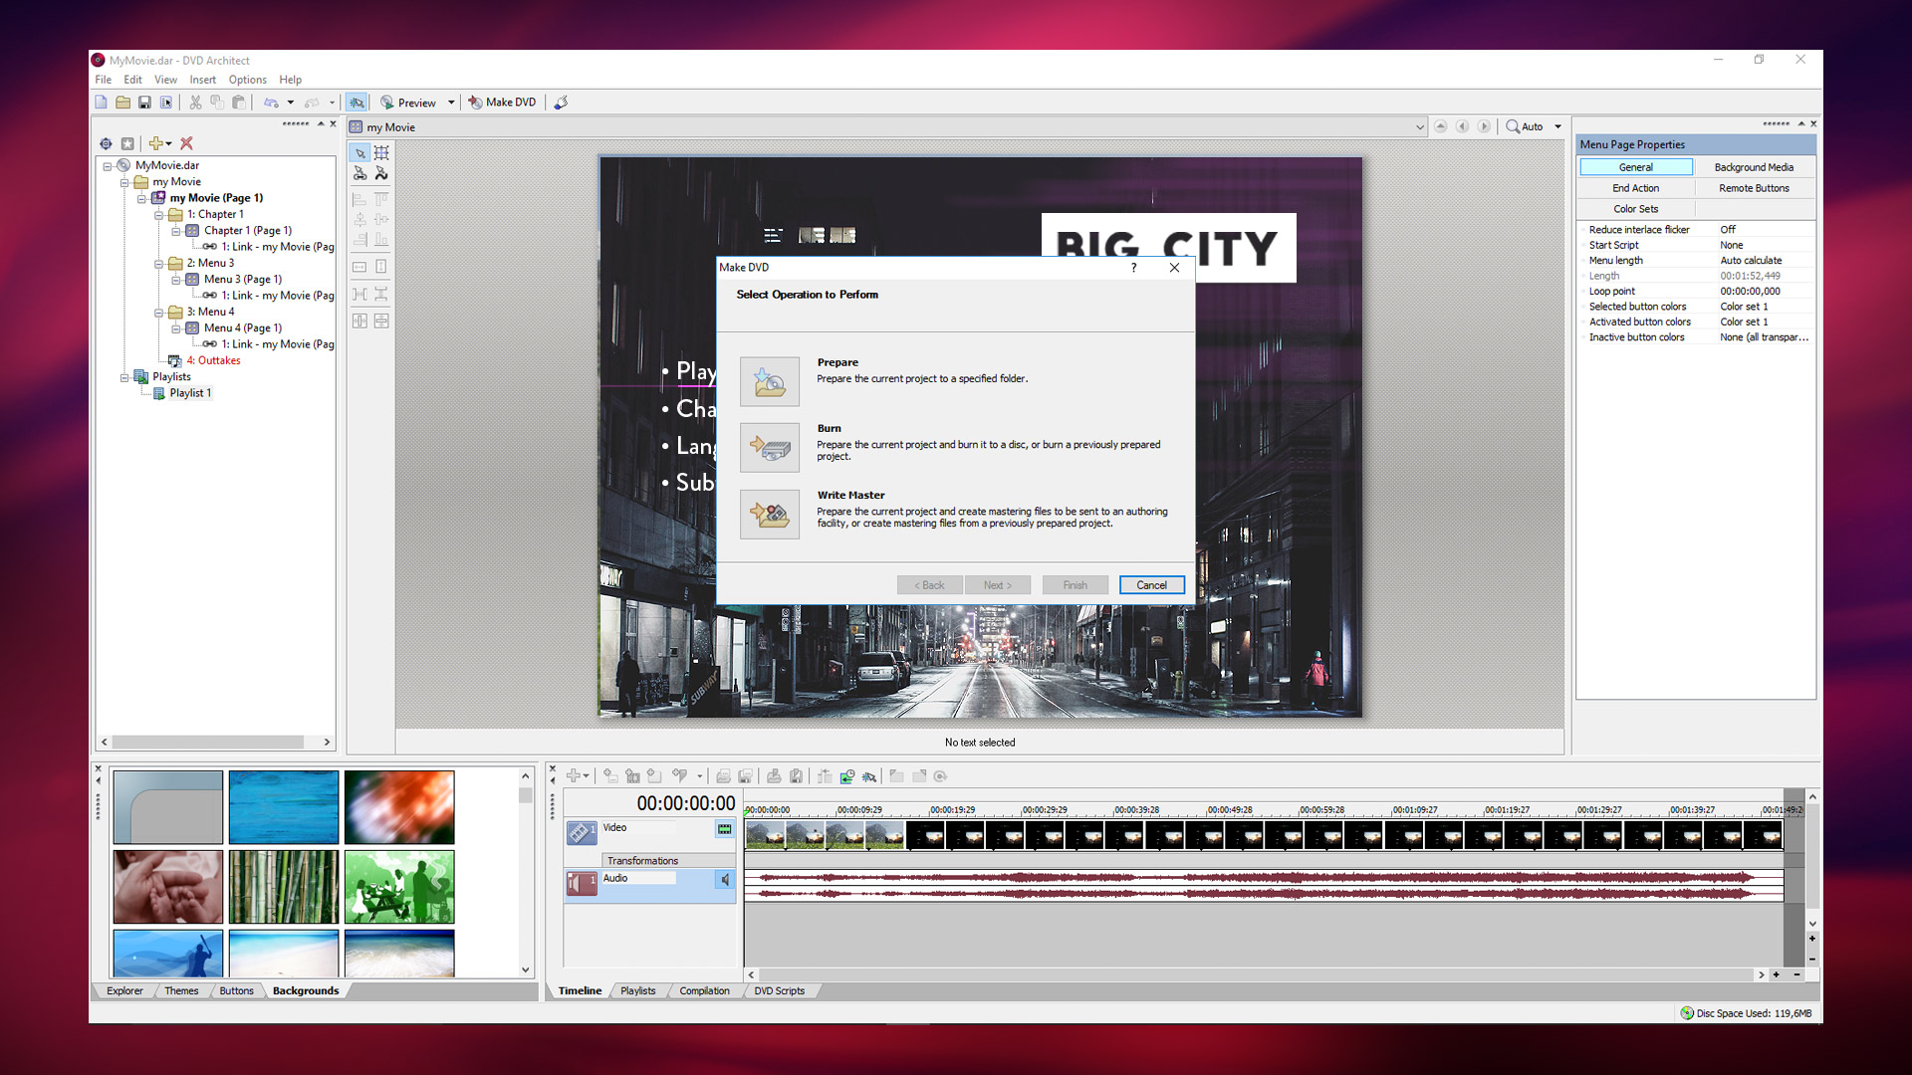The height and width of the screenshot is (1075, 1912).
Task: Collapse the my Movie tree node
Action: tap(124, 182)
